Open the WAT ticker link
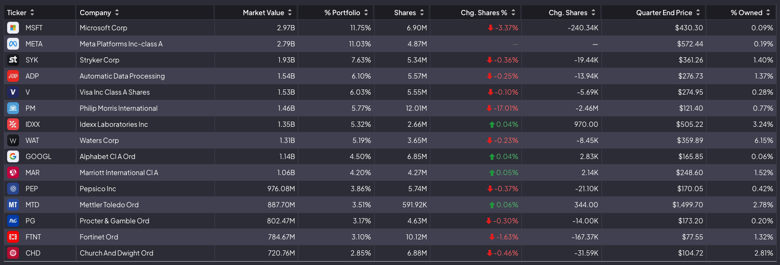The width and height of the screenshot is (780, 265). coord(32,141)
